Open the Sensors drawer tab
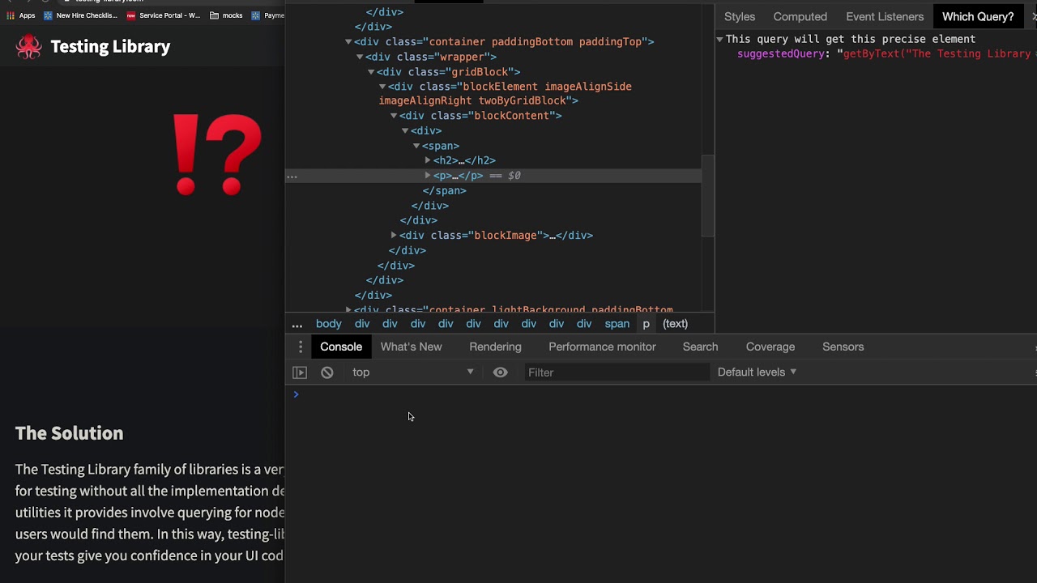 coord(843,347)
